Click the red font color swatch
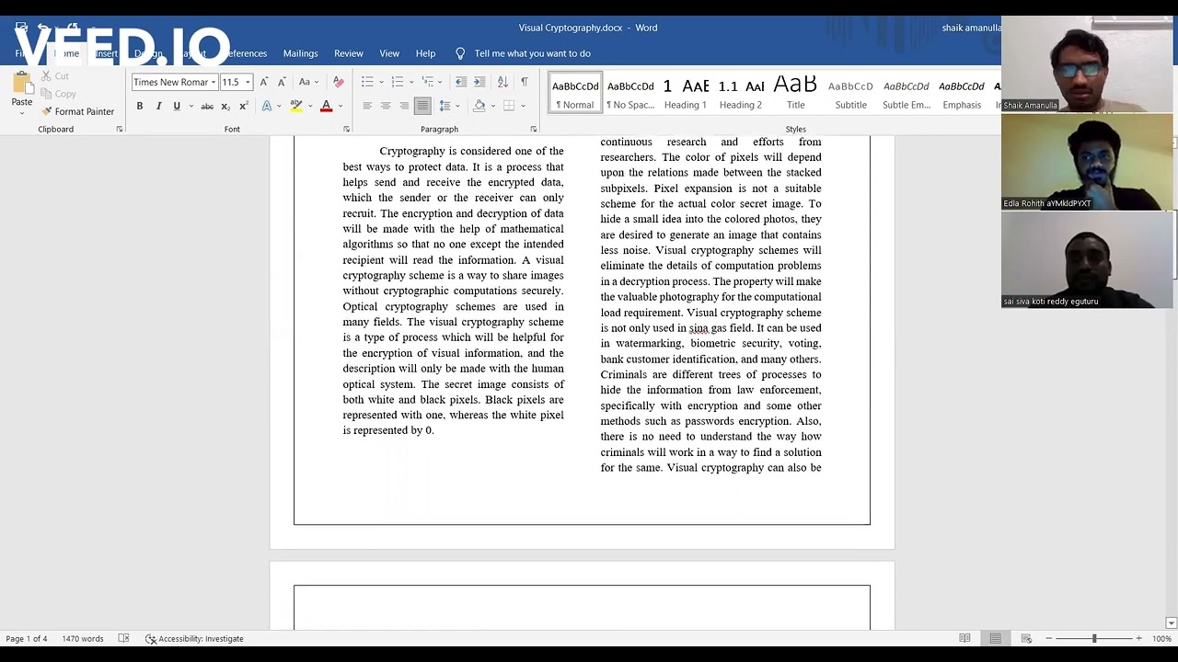Viewport: 1178px width, 662px height. (326, 106)
